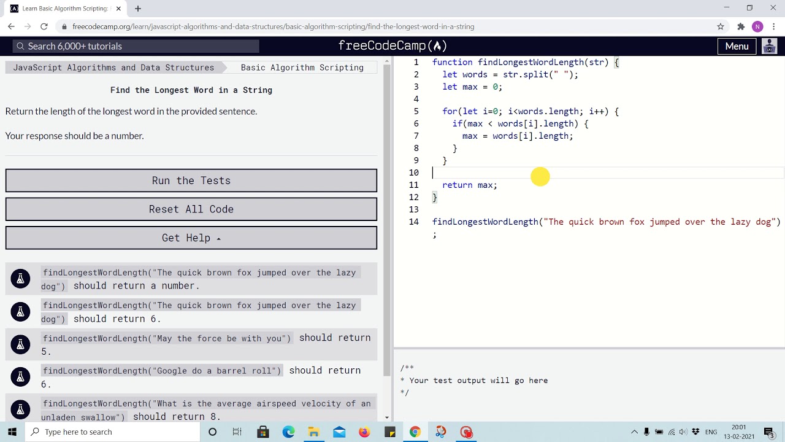Screen dimensions: 785x442
Task: Click 'Find the Longest Word in a String' heading
Action: pos(191,90)
